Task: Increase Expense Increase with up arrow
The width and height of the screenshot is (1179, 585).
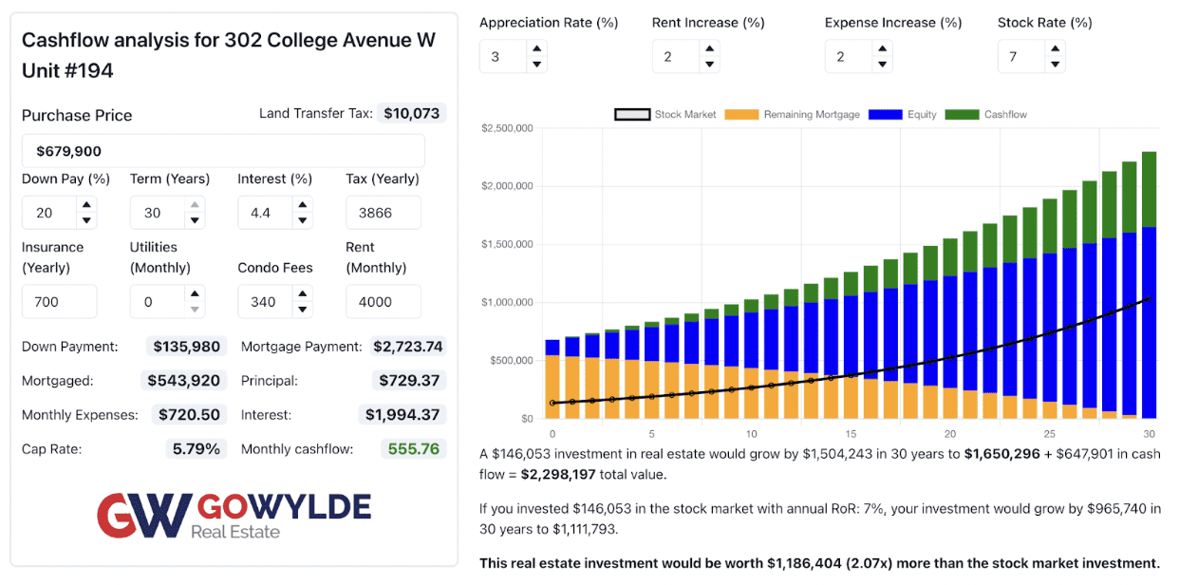Action: pos(883,49)
